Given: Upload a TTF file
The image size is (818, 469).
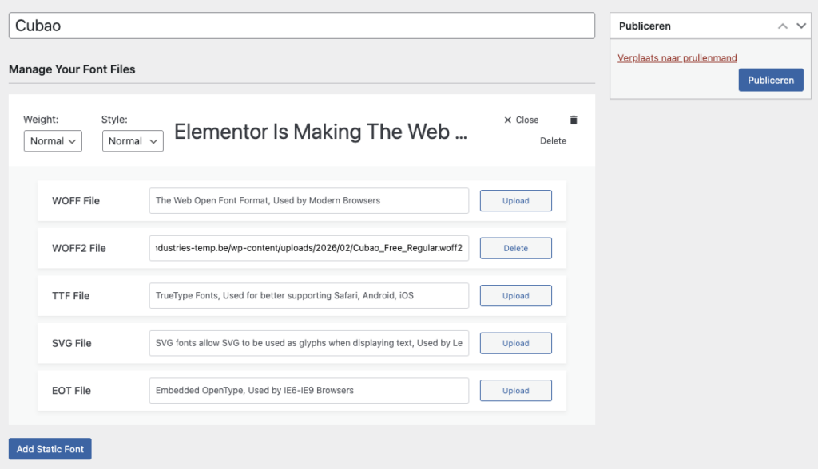Looking at the screenshot, I should click(515, 296).
